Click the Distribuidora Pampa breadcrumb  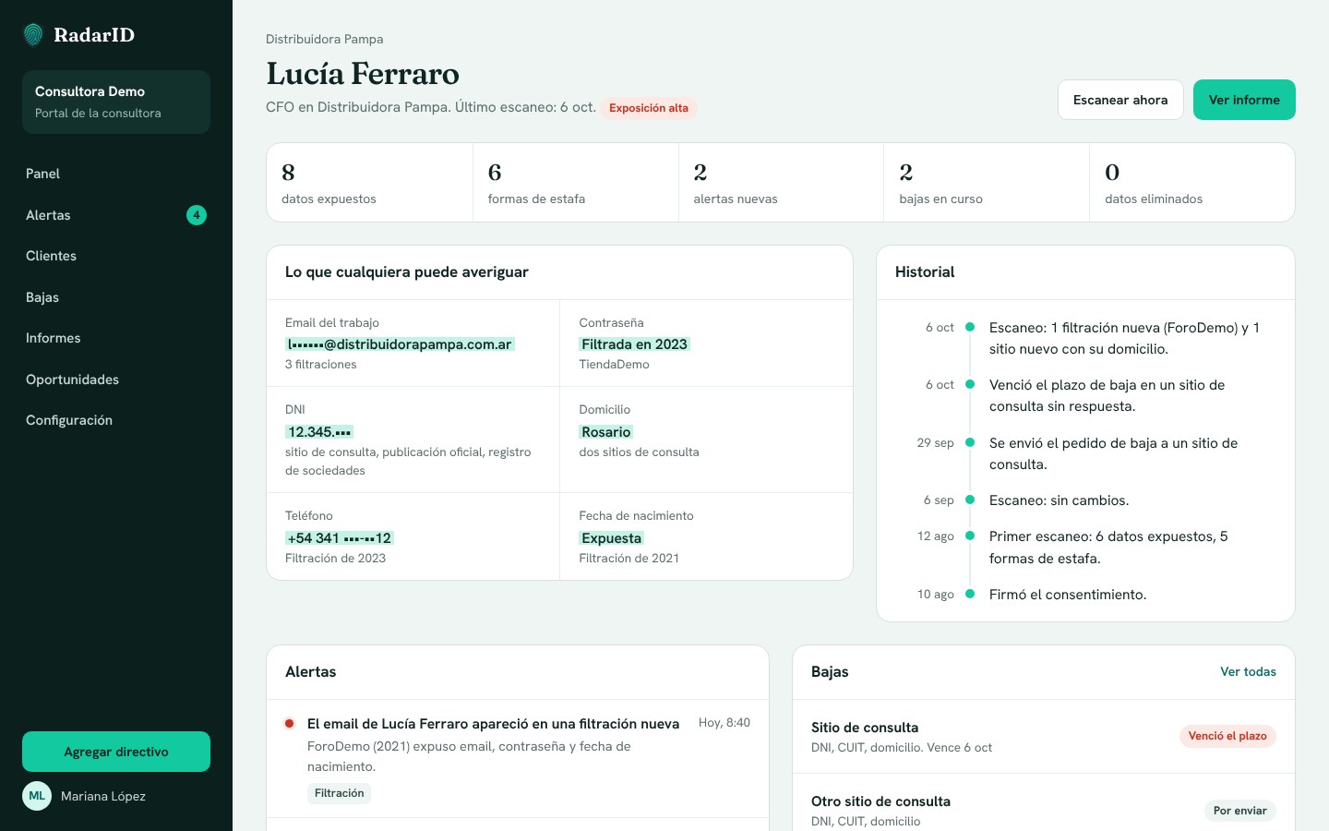(x=324, y=39)
